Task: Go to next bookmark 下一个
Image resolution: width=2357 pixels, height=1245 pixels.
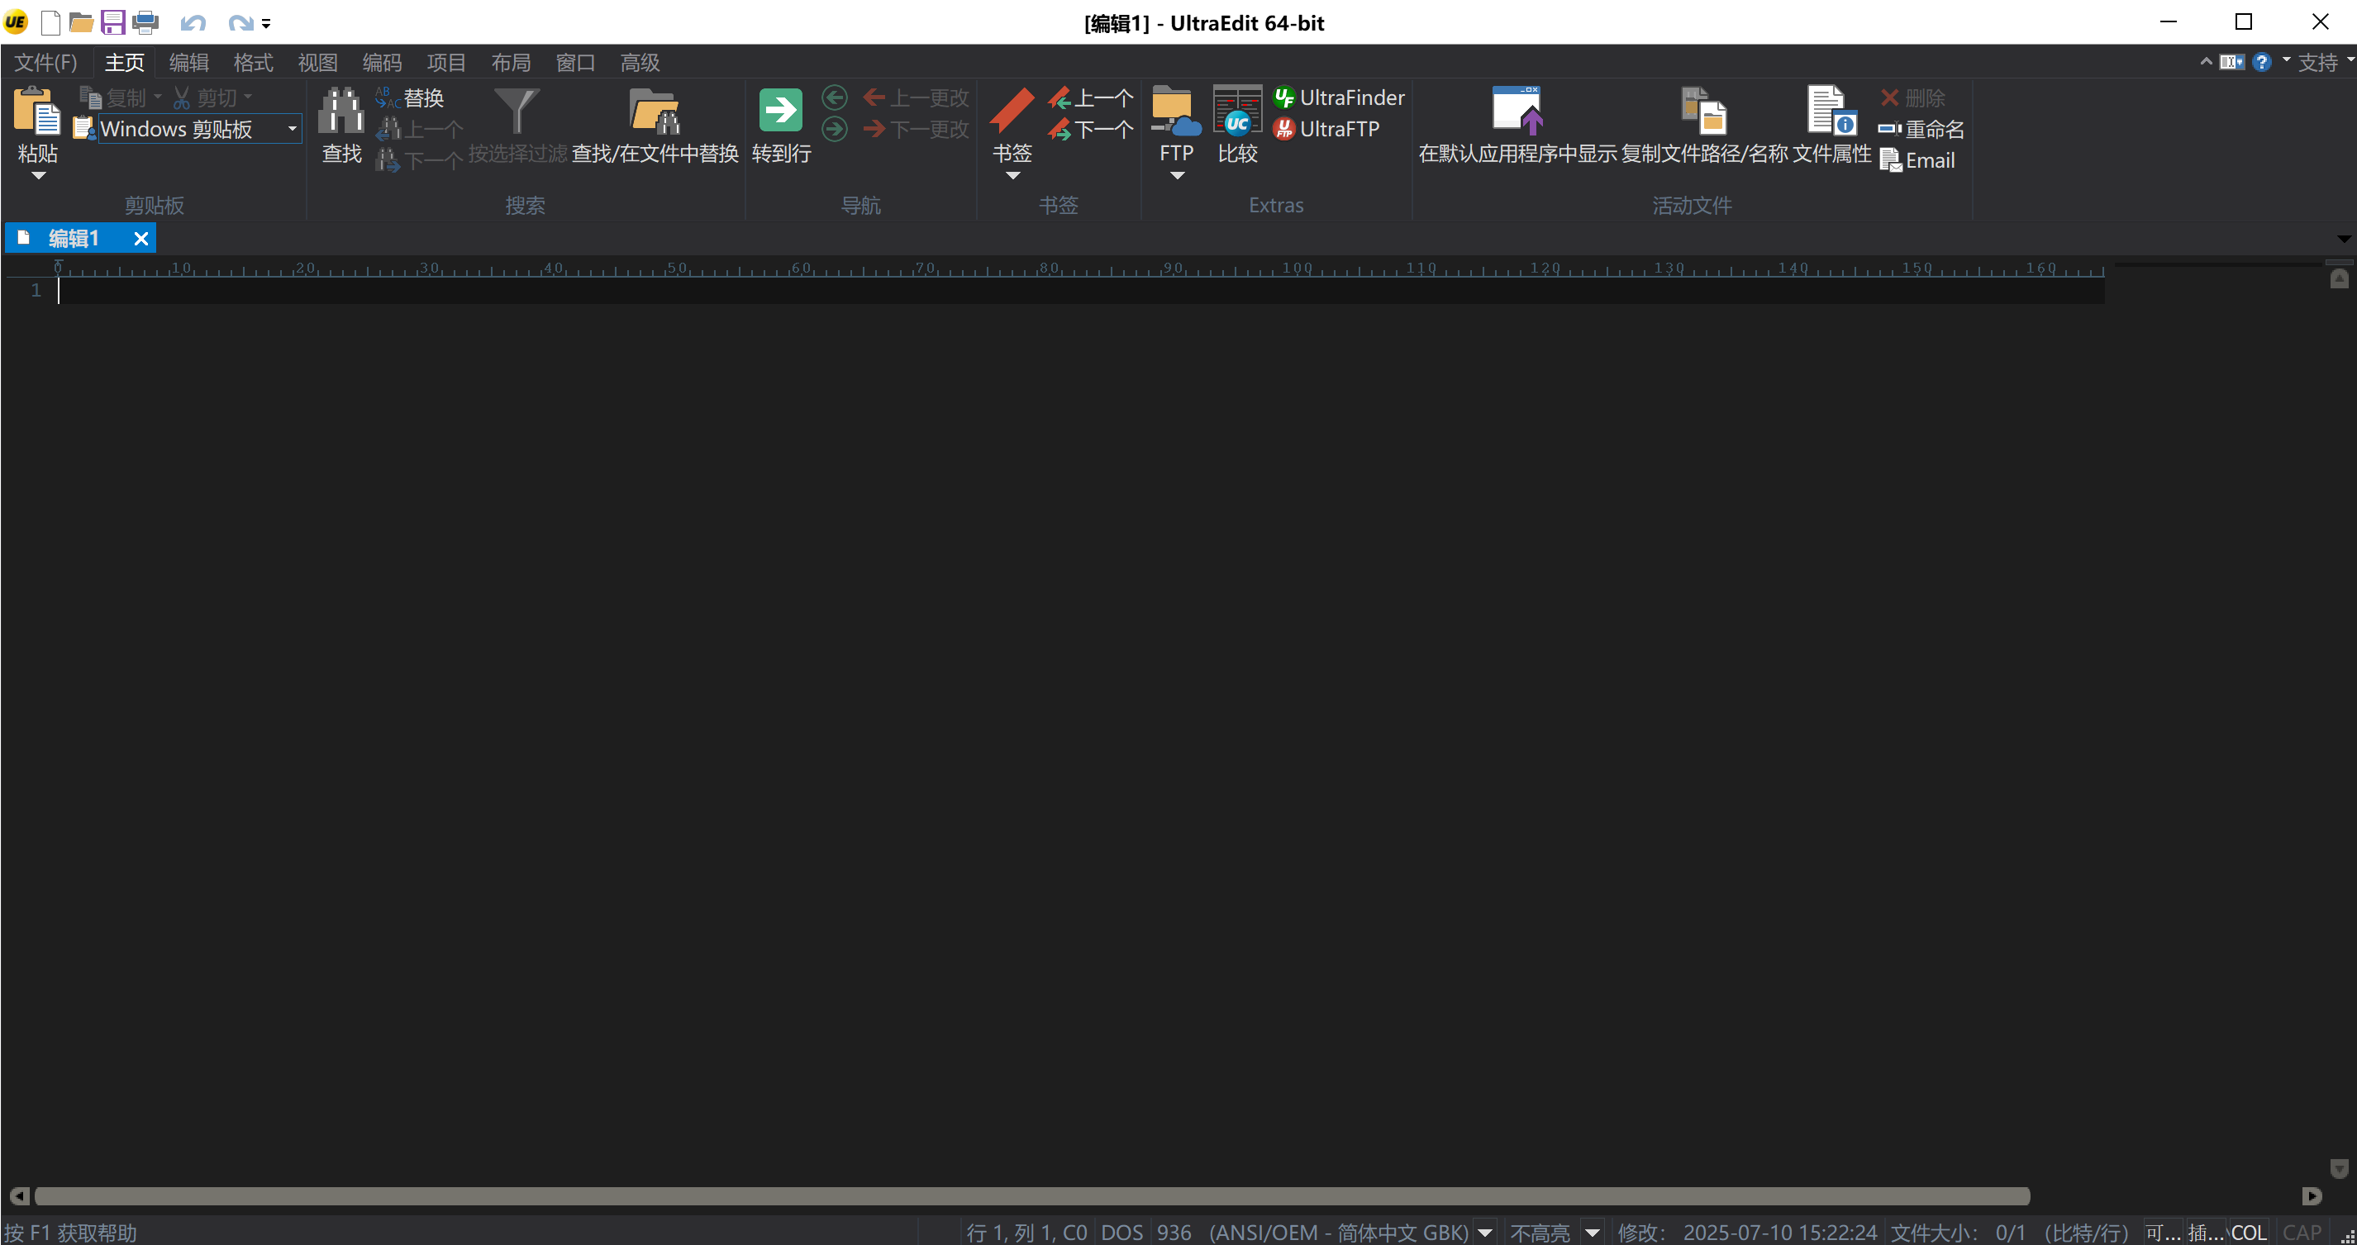Action: [x=1091, y=129]
